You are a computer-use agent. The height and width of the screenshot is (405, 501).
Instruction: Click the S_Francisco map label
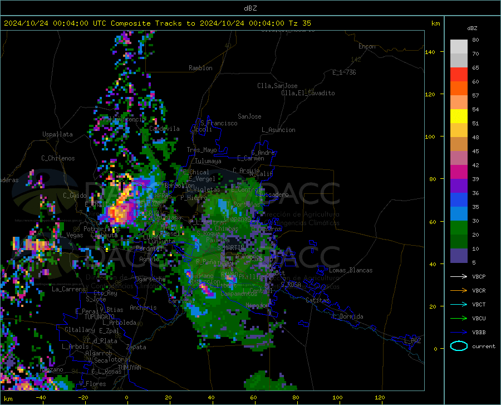pyautogui.click(x=219, y=123)
